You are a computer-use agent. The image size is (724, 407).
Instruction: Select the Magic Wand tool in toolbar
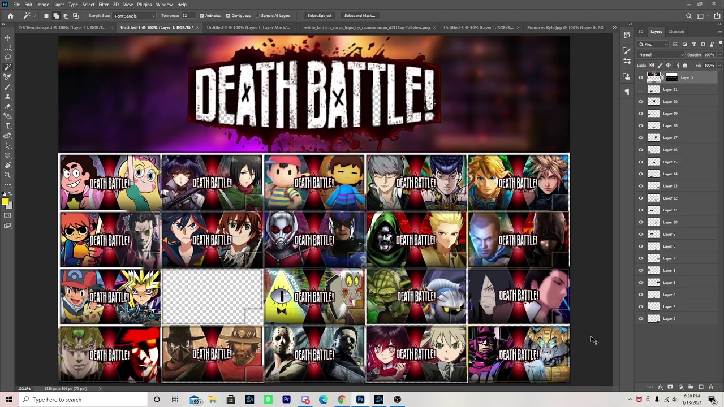7,67
